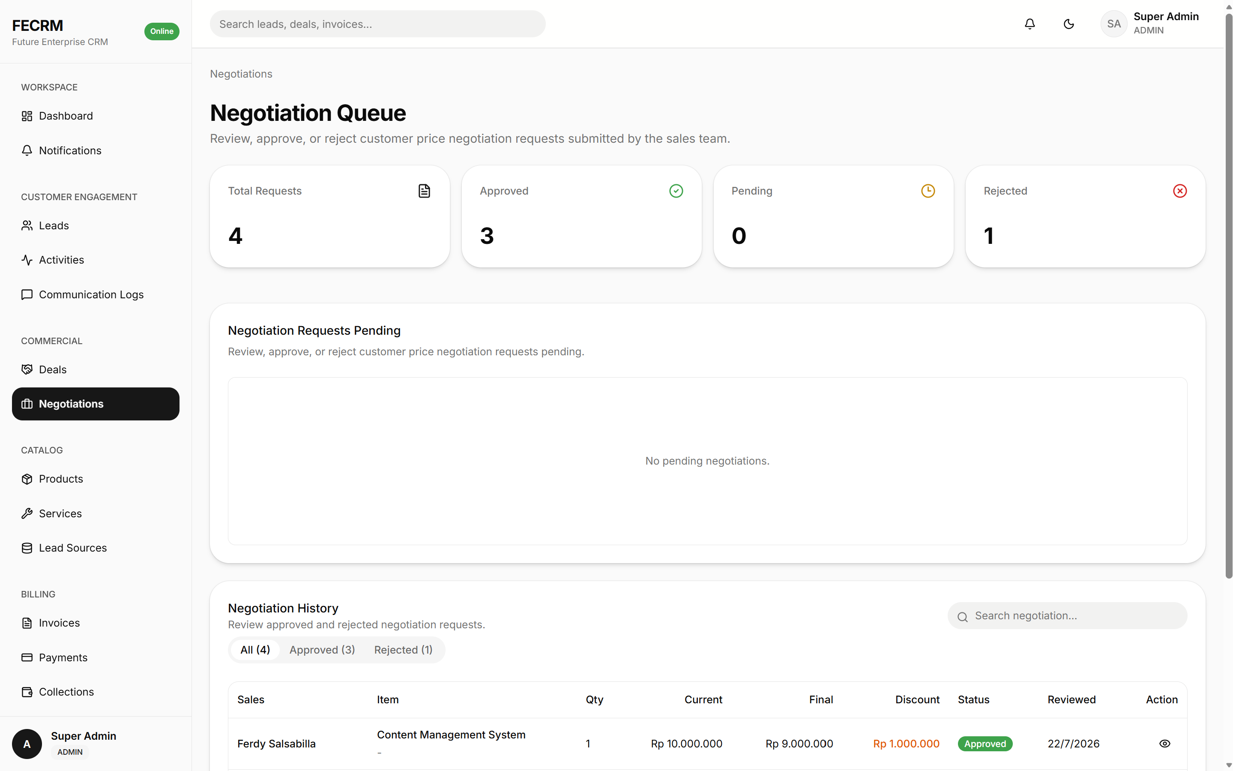Viewport: 1233px width, 771px height.
Task: Toggle dark mode with the moon icon
Action: pos(1068,24)
